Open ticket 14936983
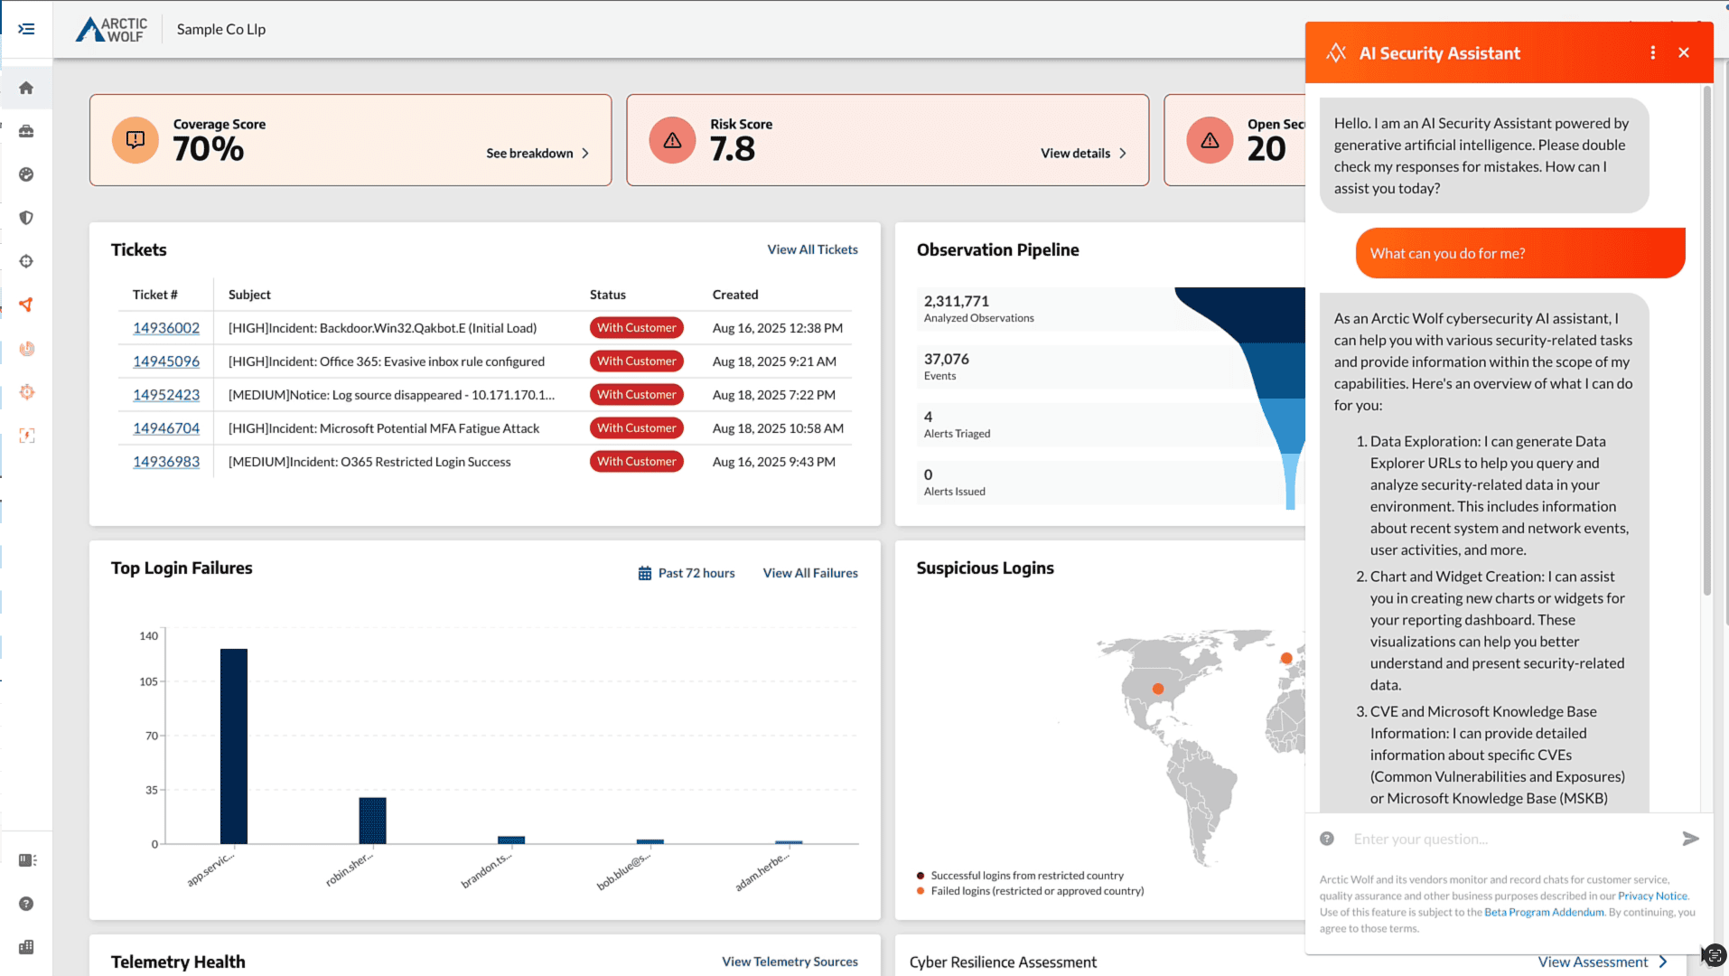 pyautogui.click(x=166, y=462)
